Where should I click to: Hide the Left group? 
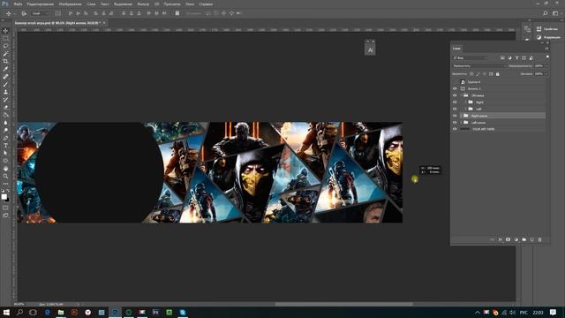[455, 109]
